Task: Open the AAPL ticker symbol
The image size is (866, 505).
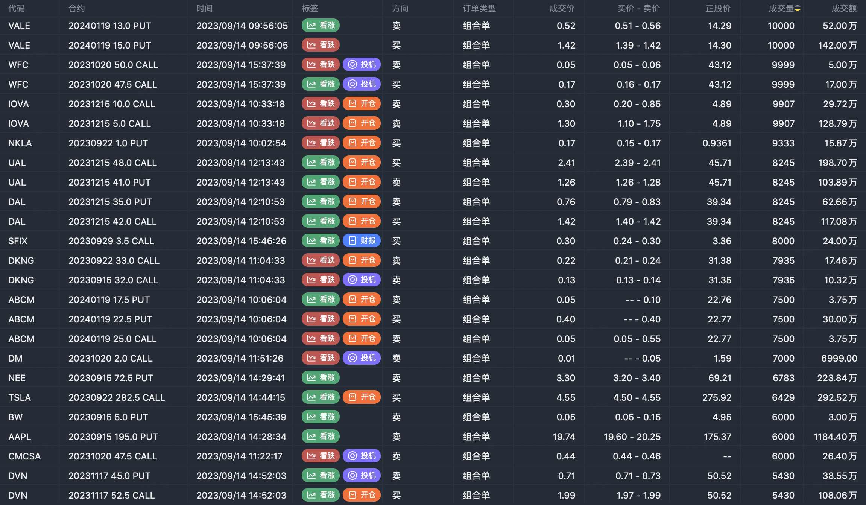Action: pos(20,437)
